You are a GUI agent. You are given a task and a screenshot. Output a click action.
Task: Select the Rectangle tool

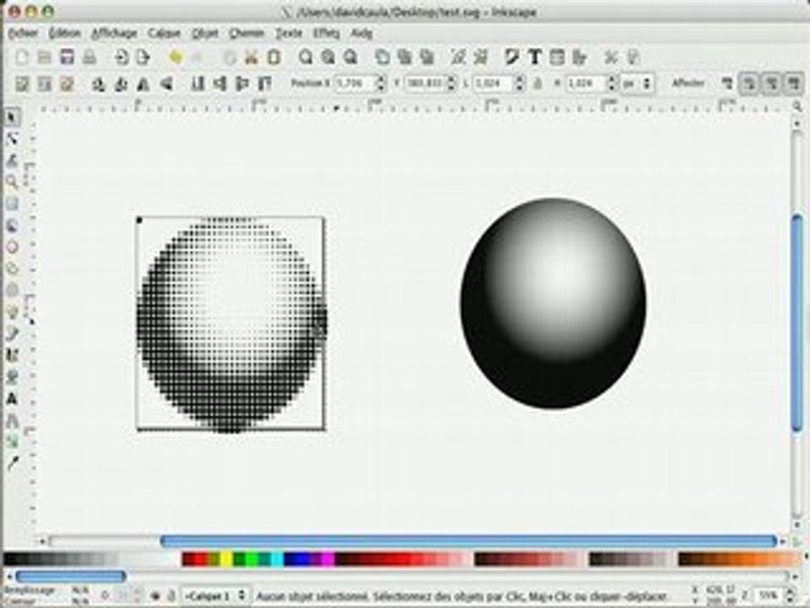pyautogui.click(x=12, y=204)
